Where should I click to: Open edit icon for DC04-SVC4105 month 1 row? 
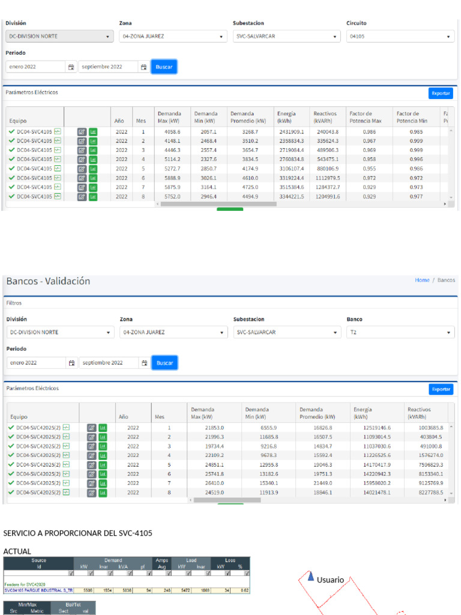pyautogui.click(x=82, y=132)
